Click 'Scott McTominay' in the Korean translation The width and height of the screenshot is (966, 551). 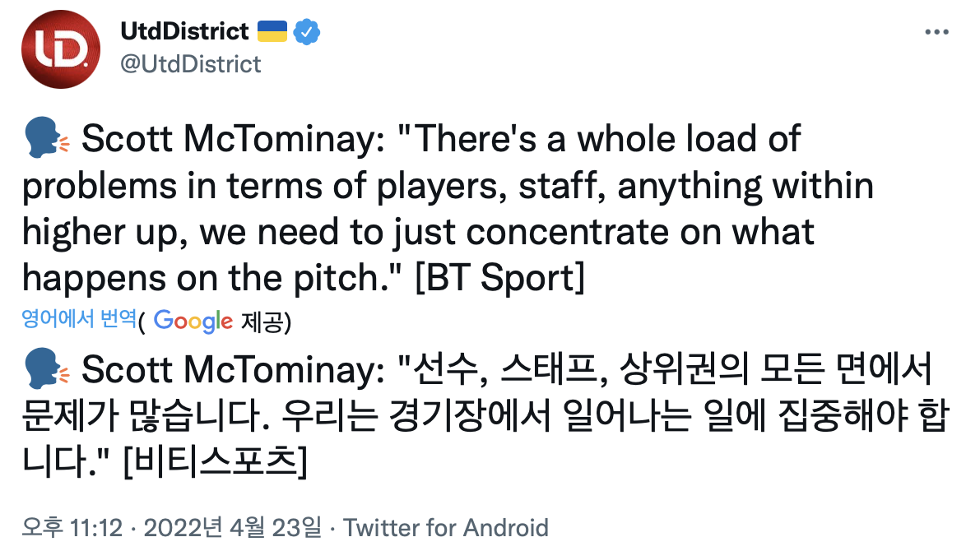point(227,371)
